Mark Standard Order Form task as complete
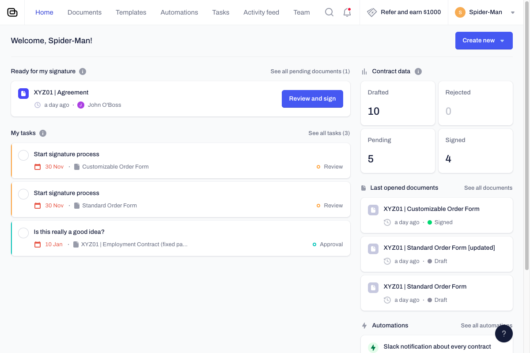This screenshot has width=530, height=353. click(x=23, y=194)
